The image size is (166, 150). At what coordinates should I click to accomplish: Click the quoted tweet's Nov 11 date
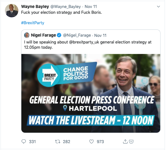(x=100, y=35)
